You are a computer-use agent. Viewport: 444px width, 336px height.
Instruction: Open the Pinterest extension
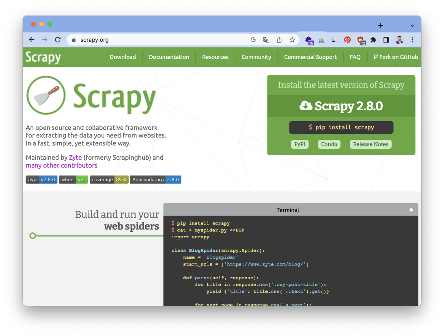347,40
